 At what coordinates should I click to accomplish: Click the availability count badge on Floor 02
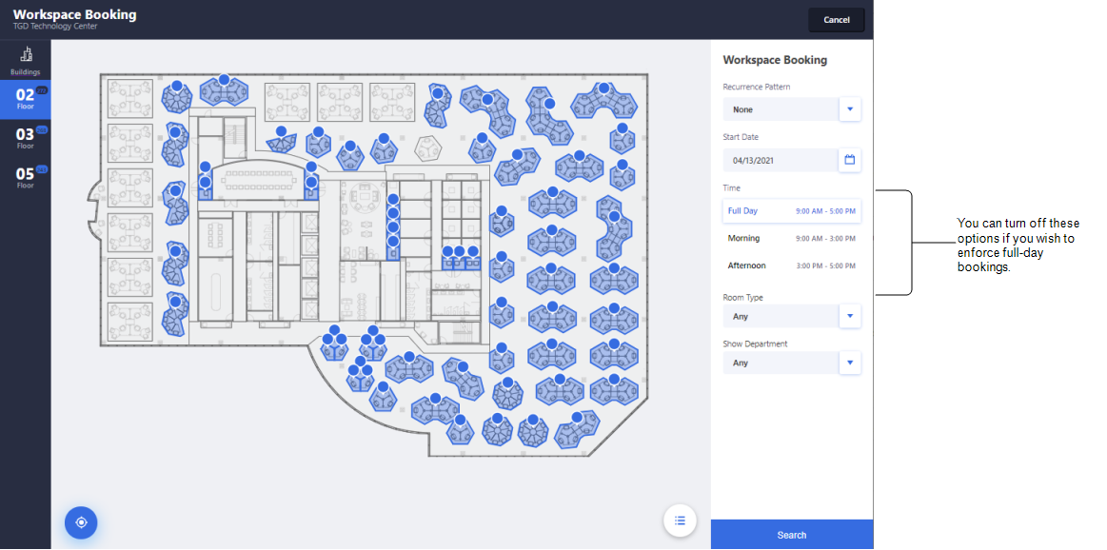pyautogui.click(x=41, y=88)
